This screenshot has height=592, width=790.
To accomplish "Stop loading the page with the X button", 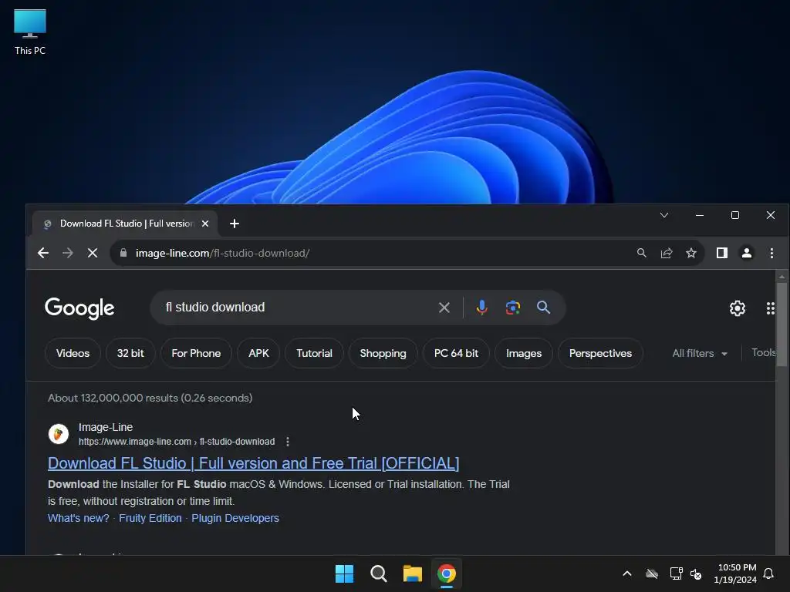I will [93, 253].
